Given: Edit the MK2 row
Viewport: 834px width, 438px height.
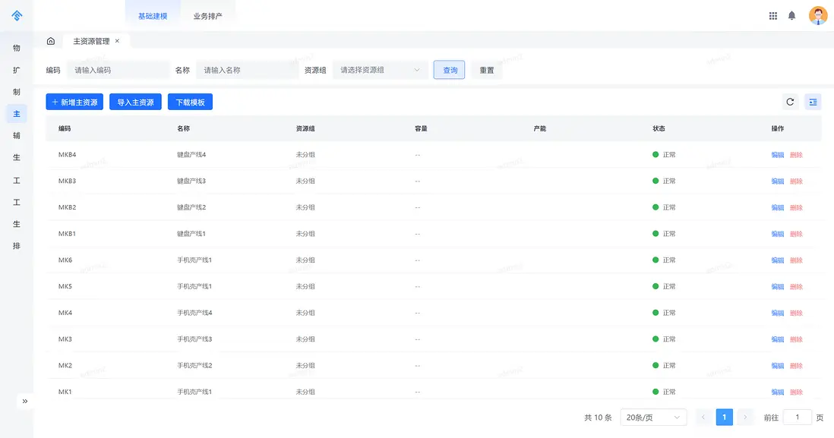Looking at the screenshot, I should 778,366.
